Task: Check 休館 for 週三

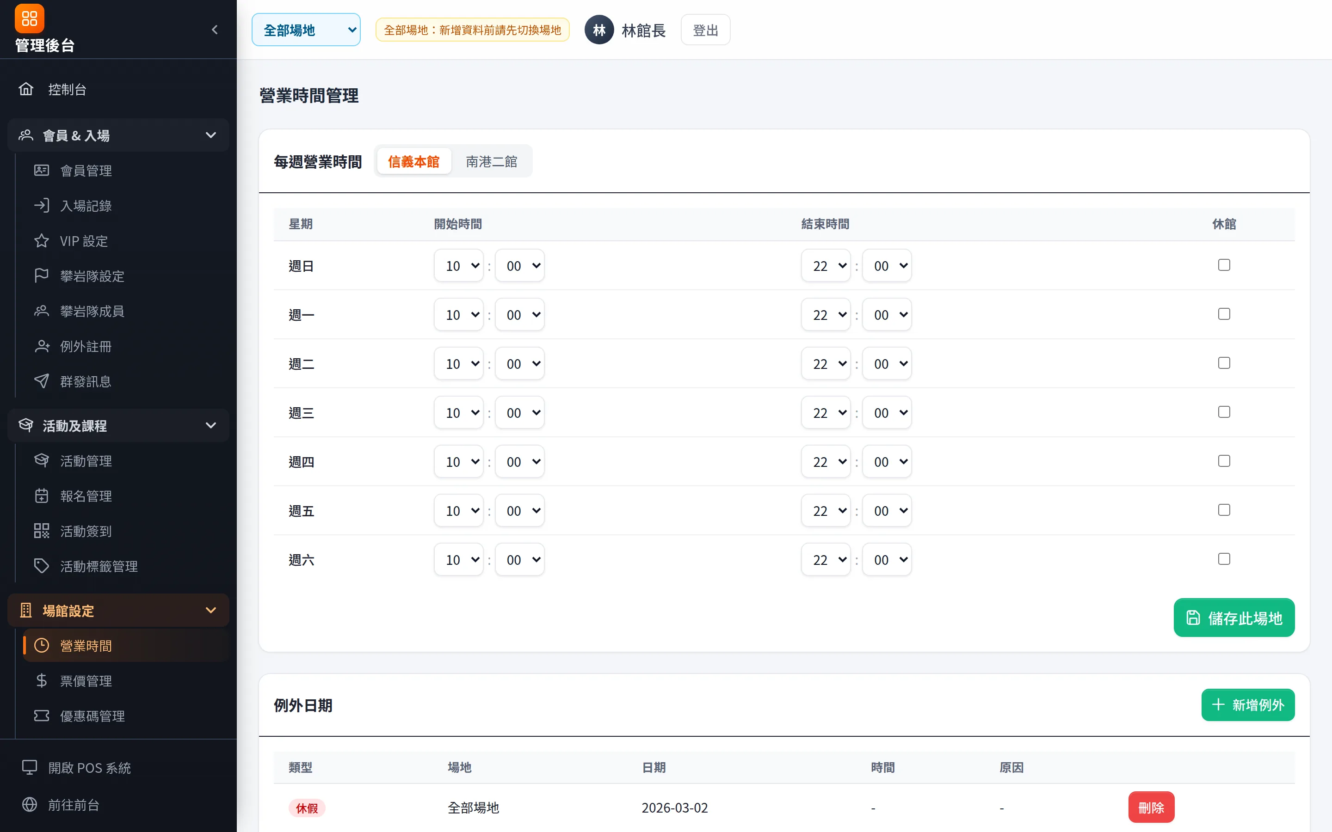Action: [1224, 412]
